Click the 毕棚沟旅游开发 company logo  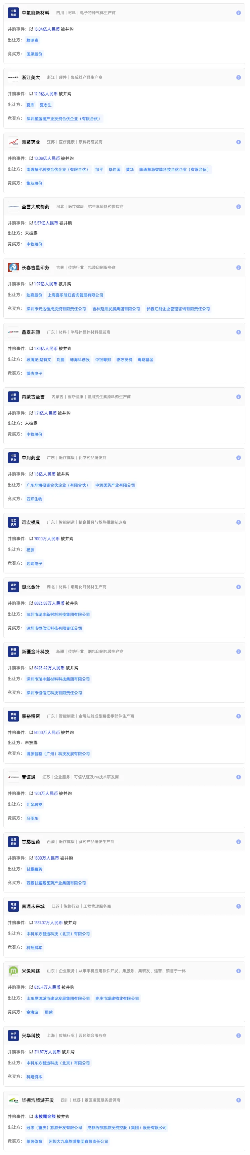13,1100
